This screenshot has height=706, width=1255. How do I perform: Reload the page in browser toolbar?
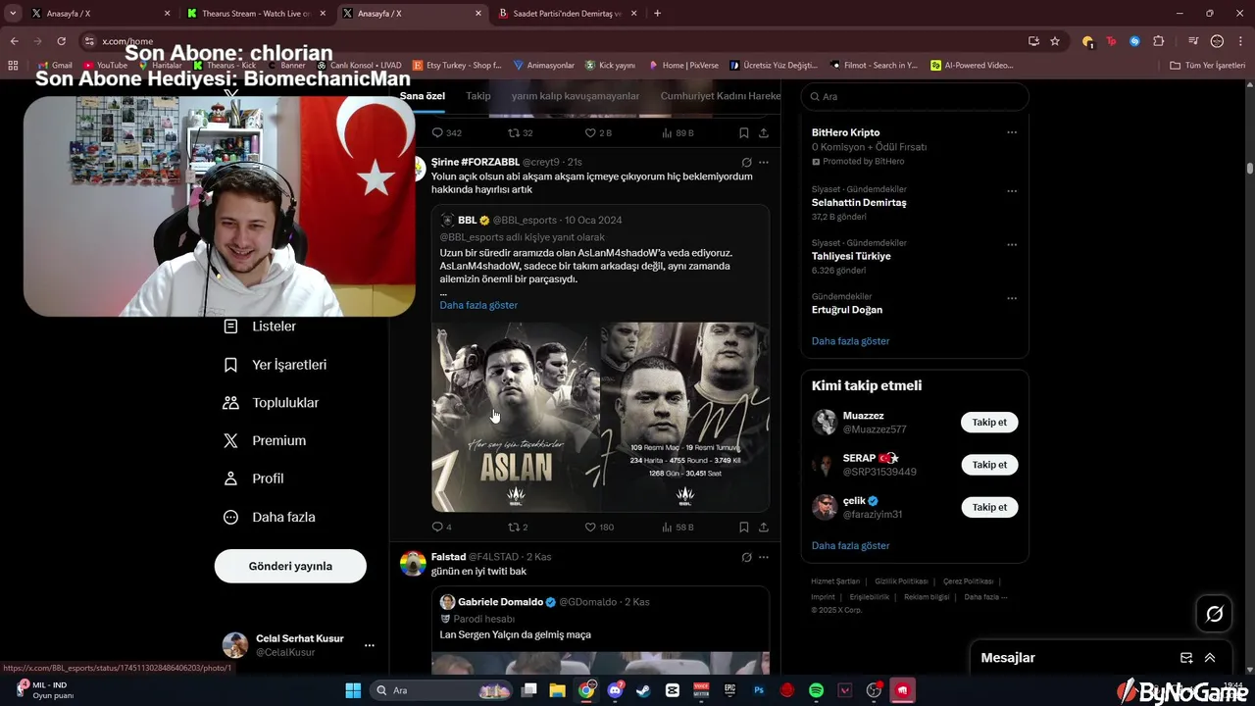pos(61,41)
